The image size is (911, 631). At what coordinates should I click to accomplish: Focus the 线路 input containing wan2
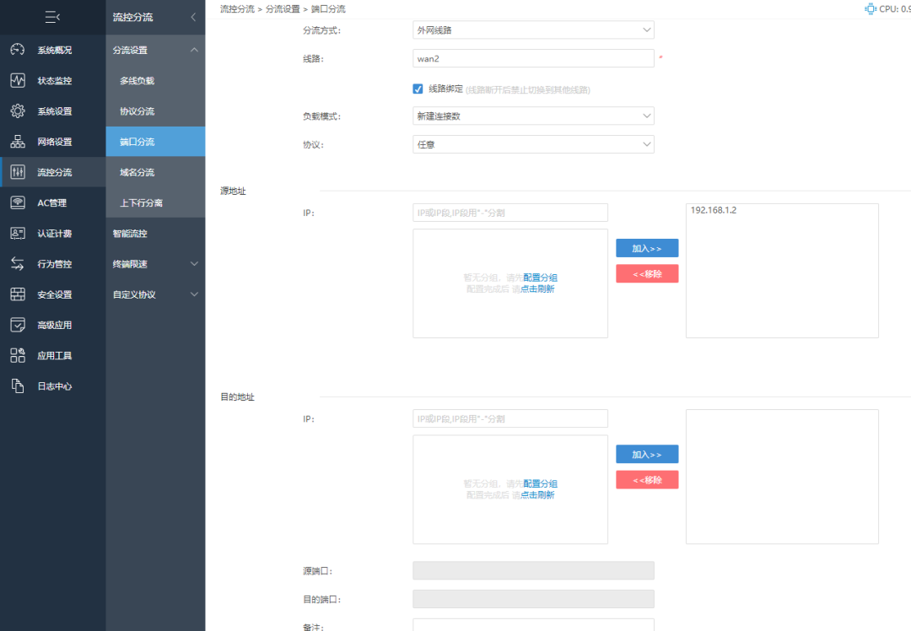click(533, 59)
